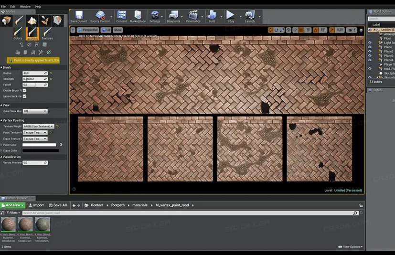Select the rotate gizmo tool
The image size is (395, 255).
click(x=277, y=30)
